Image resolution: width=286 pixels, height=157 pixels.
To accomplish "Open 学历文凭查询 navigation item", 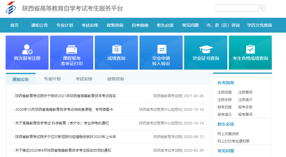I will 259,25.
